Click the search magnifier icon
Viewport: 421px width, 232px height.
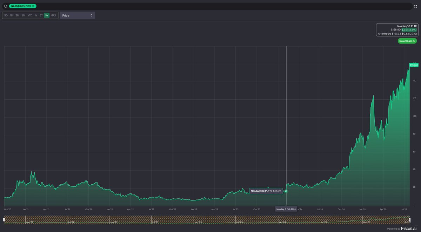coord(6,6)
